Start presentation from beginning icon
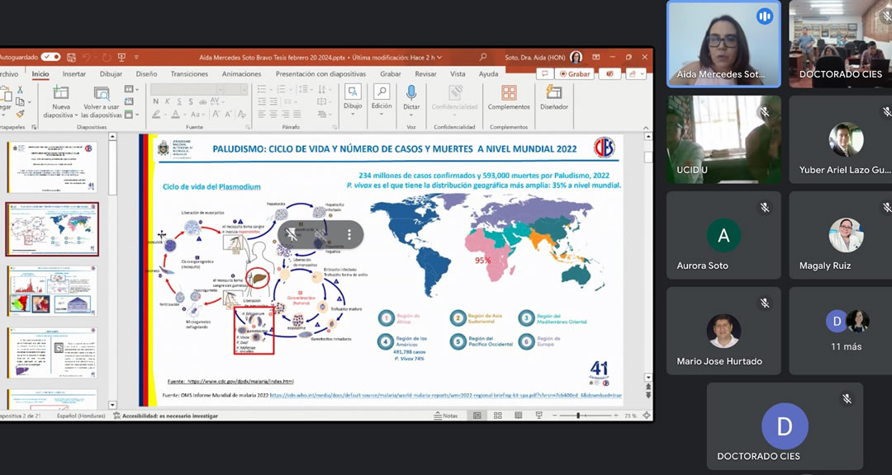Image resolution: width=892 pixels, height=475 pixels. [x=121, y=57]
